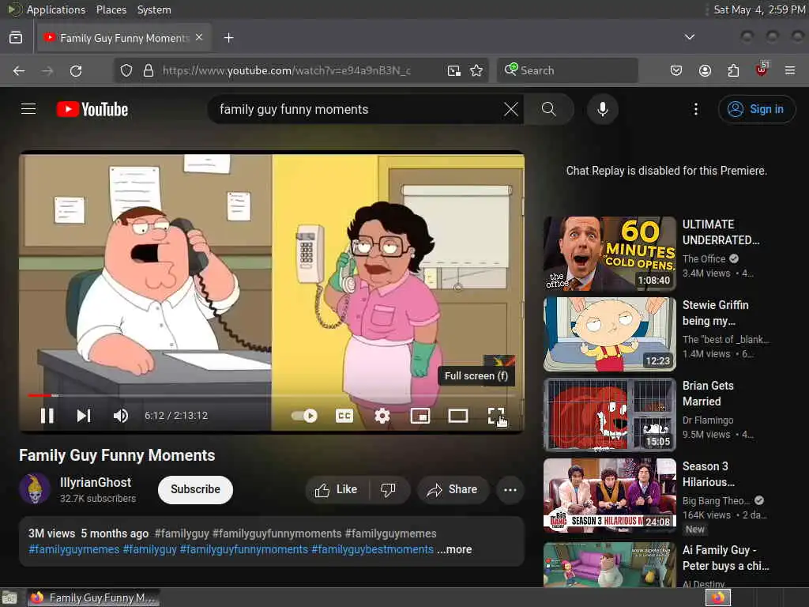Clear the YouTube search query
Viewport: 809px width, 607px height.
(511, 109)
